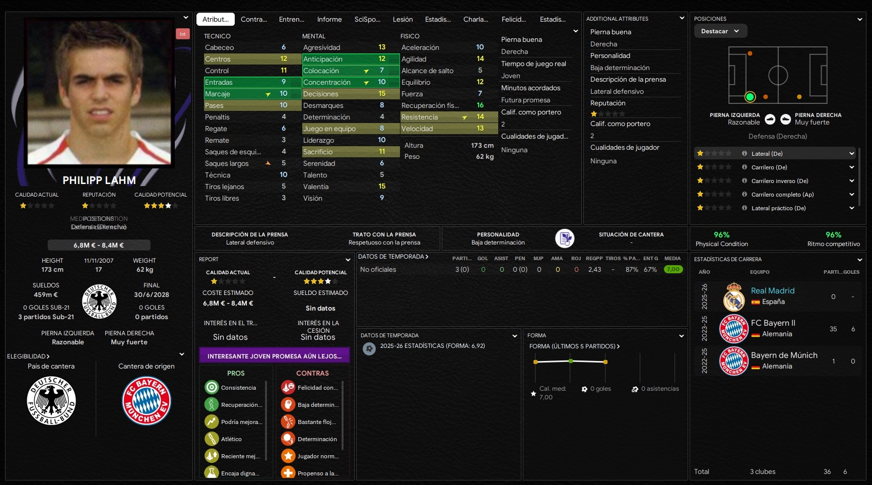Open the Forma panel dropdown arrow
This screenshot has width=872, height=485.
[682, 336]
